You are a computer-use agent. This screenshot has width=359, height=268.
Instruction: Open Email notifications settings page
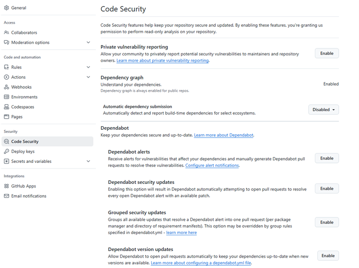(28, 196)
